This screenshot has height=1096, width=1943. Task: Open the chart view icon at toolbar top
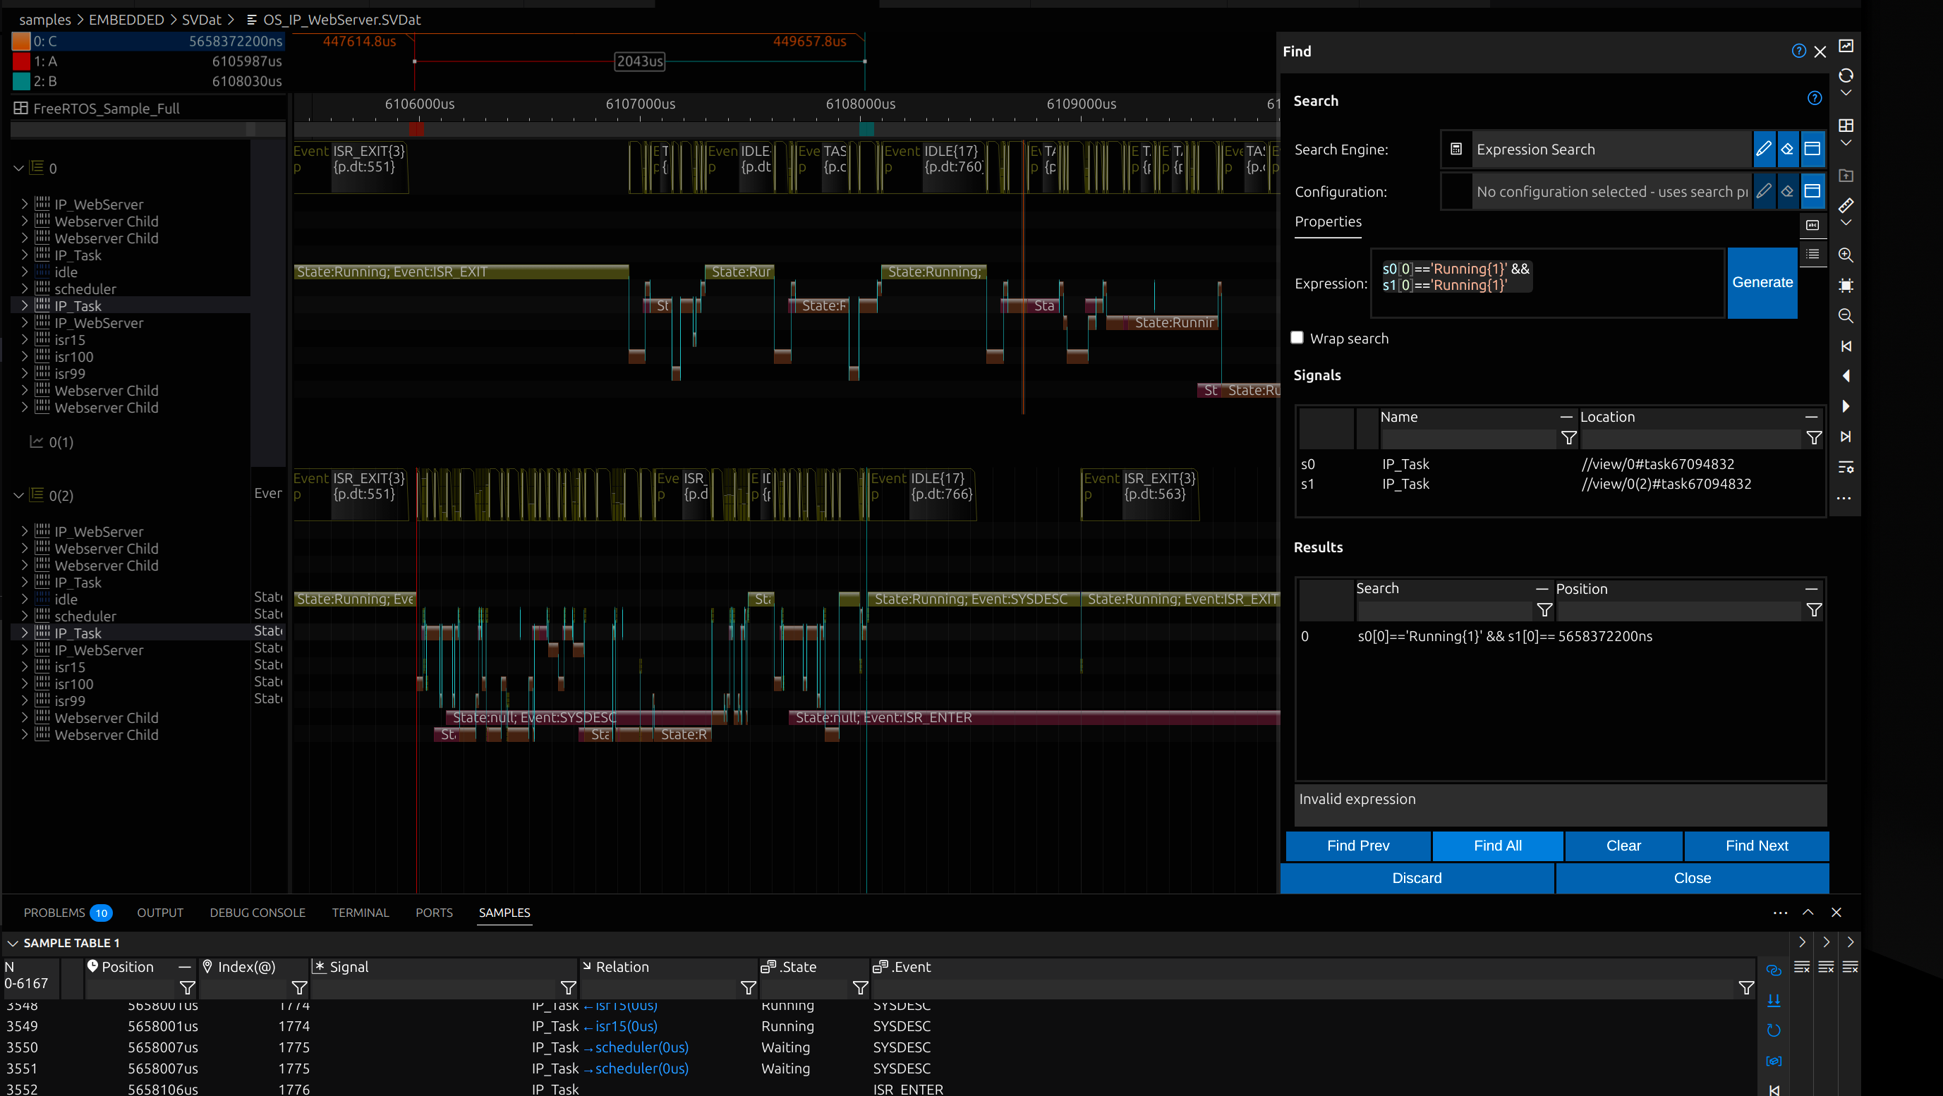click(x=1845, y=46)
